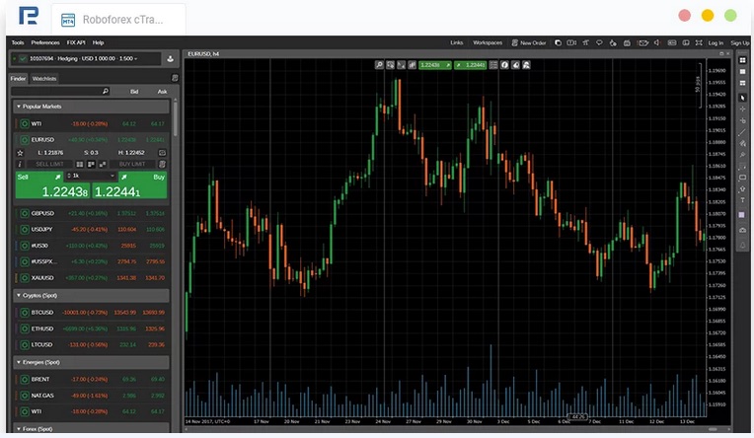The image size is (754, 438).
Task: Open the Workspaces menu
Action: (488, 42)
